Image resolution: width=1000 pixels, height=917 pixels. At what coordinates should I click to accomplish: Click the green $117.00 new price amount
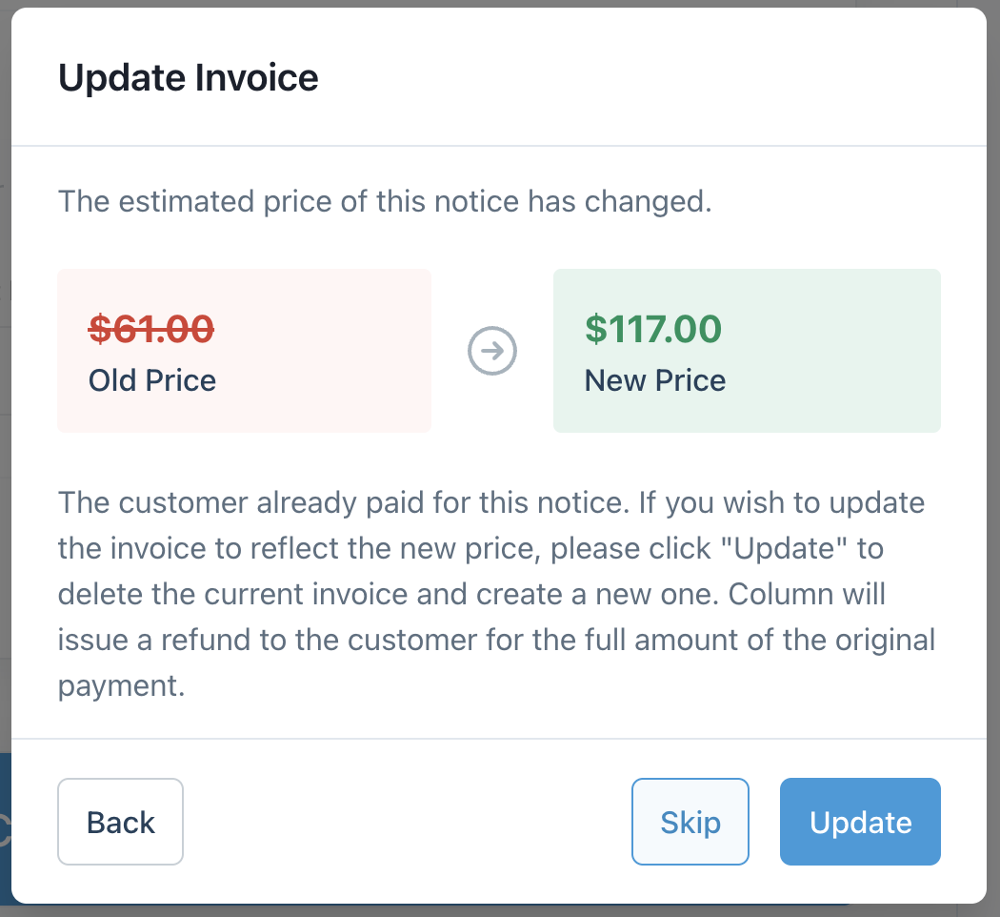click(653, 329)
